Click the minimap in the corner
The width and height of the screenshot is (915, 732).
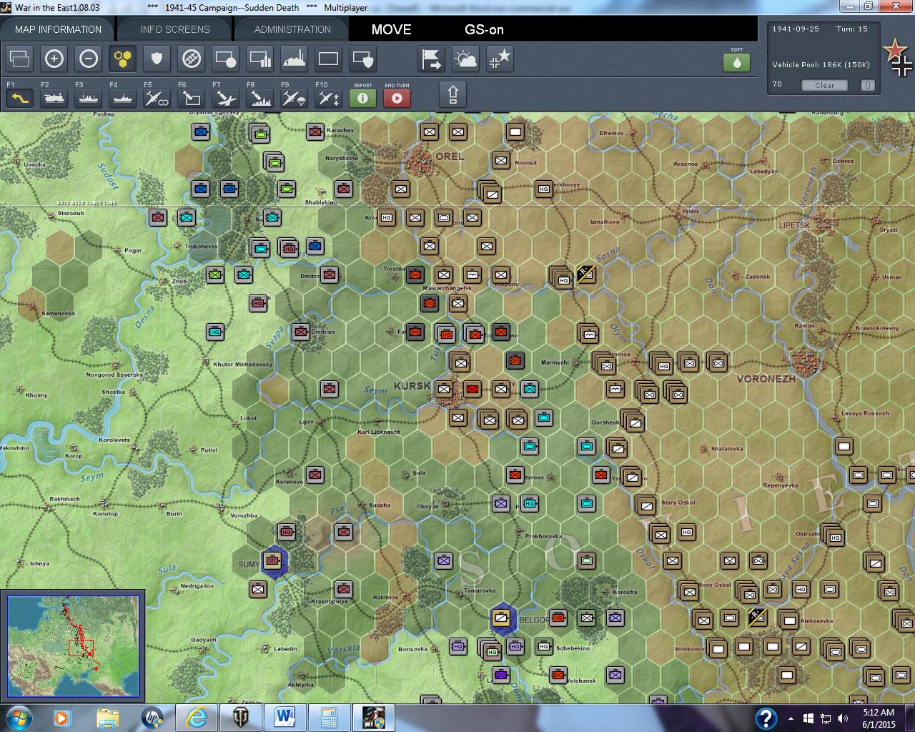tap(73, 646)
